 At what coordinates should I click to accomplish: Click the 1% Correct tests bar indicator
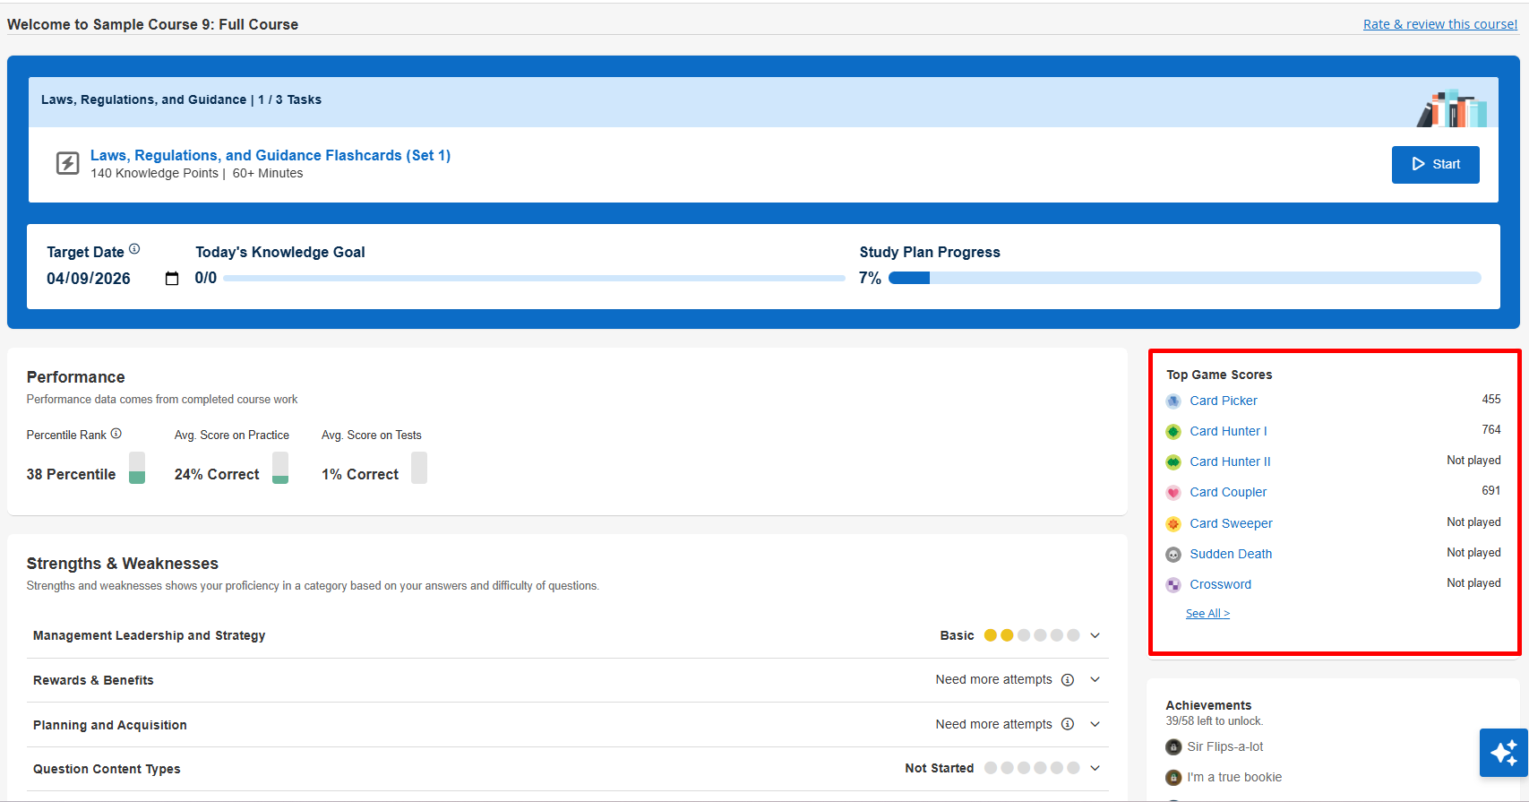(x=419, y=468)
